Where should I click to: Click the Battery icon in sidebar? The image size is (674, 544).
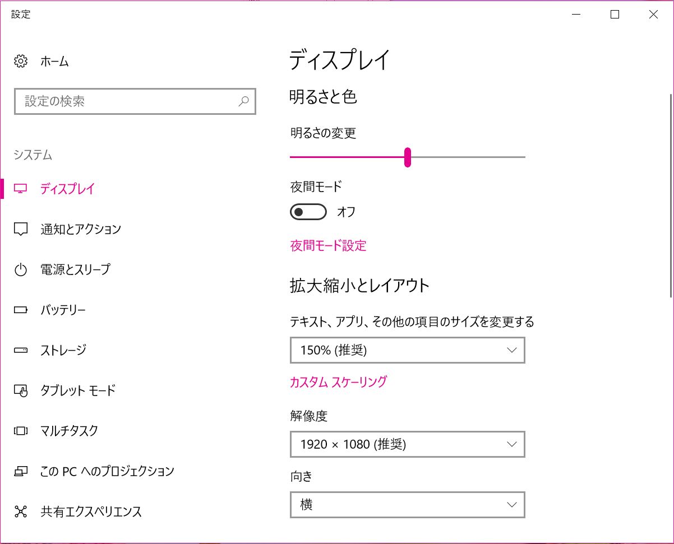21,310
